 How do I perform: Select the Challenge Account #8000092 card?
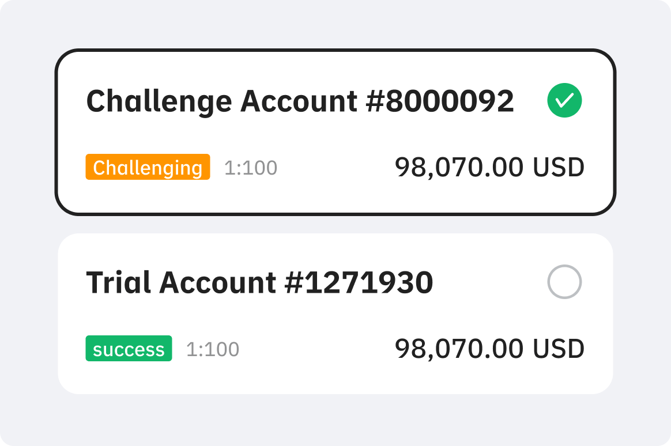[x=335, y=132]
